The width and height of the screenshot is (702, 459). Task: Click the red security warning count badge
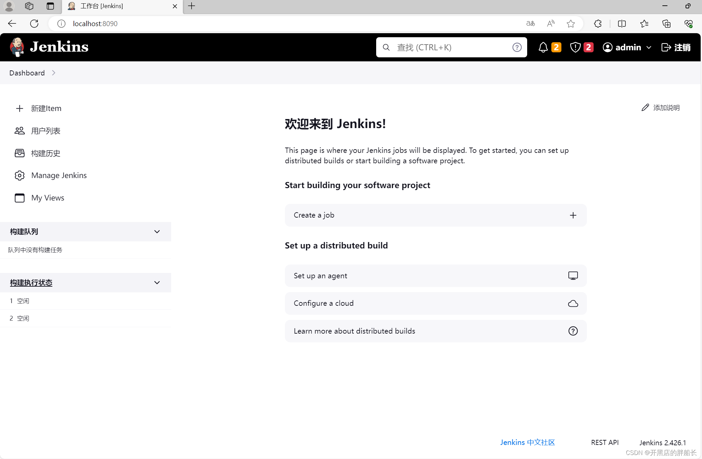[x=588, y=47]
